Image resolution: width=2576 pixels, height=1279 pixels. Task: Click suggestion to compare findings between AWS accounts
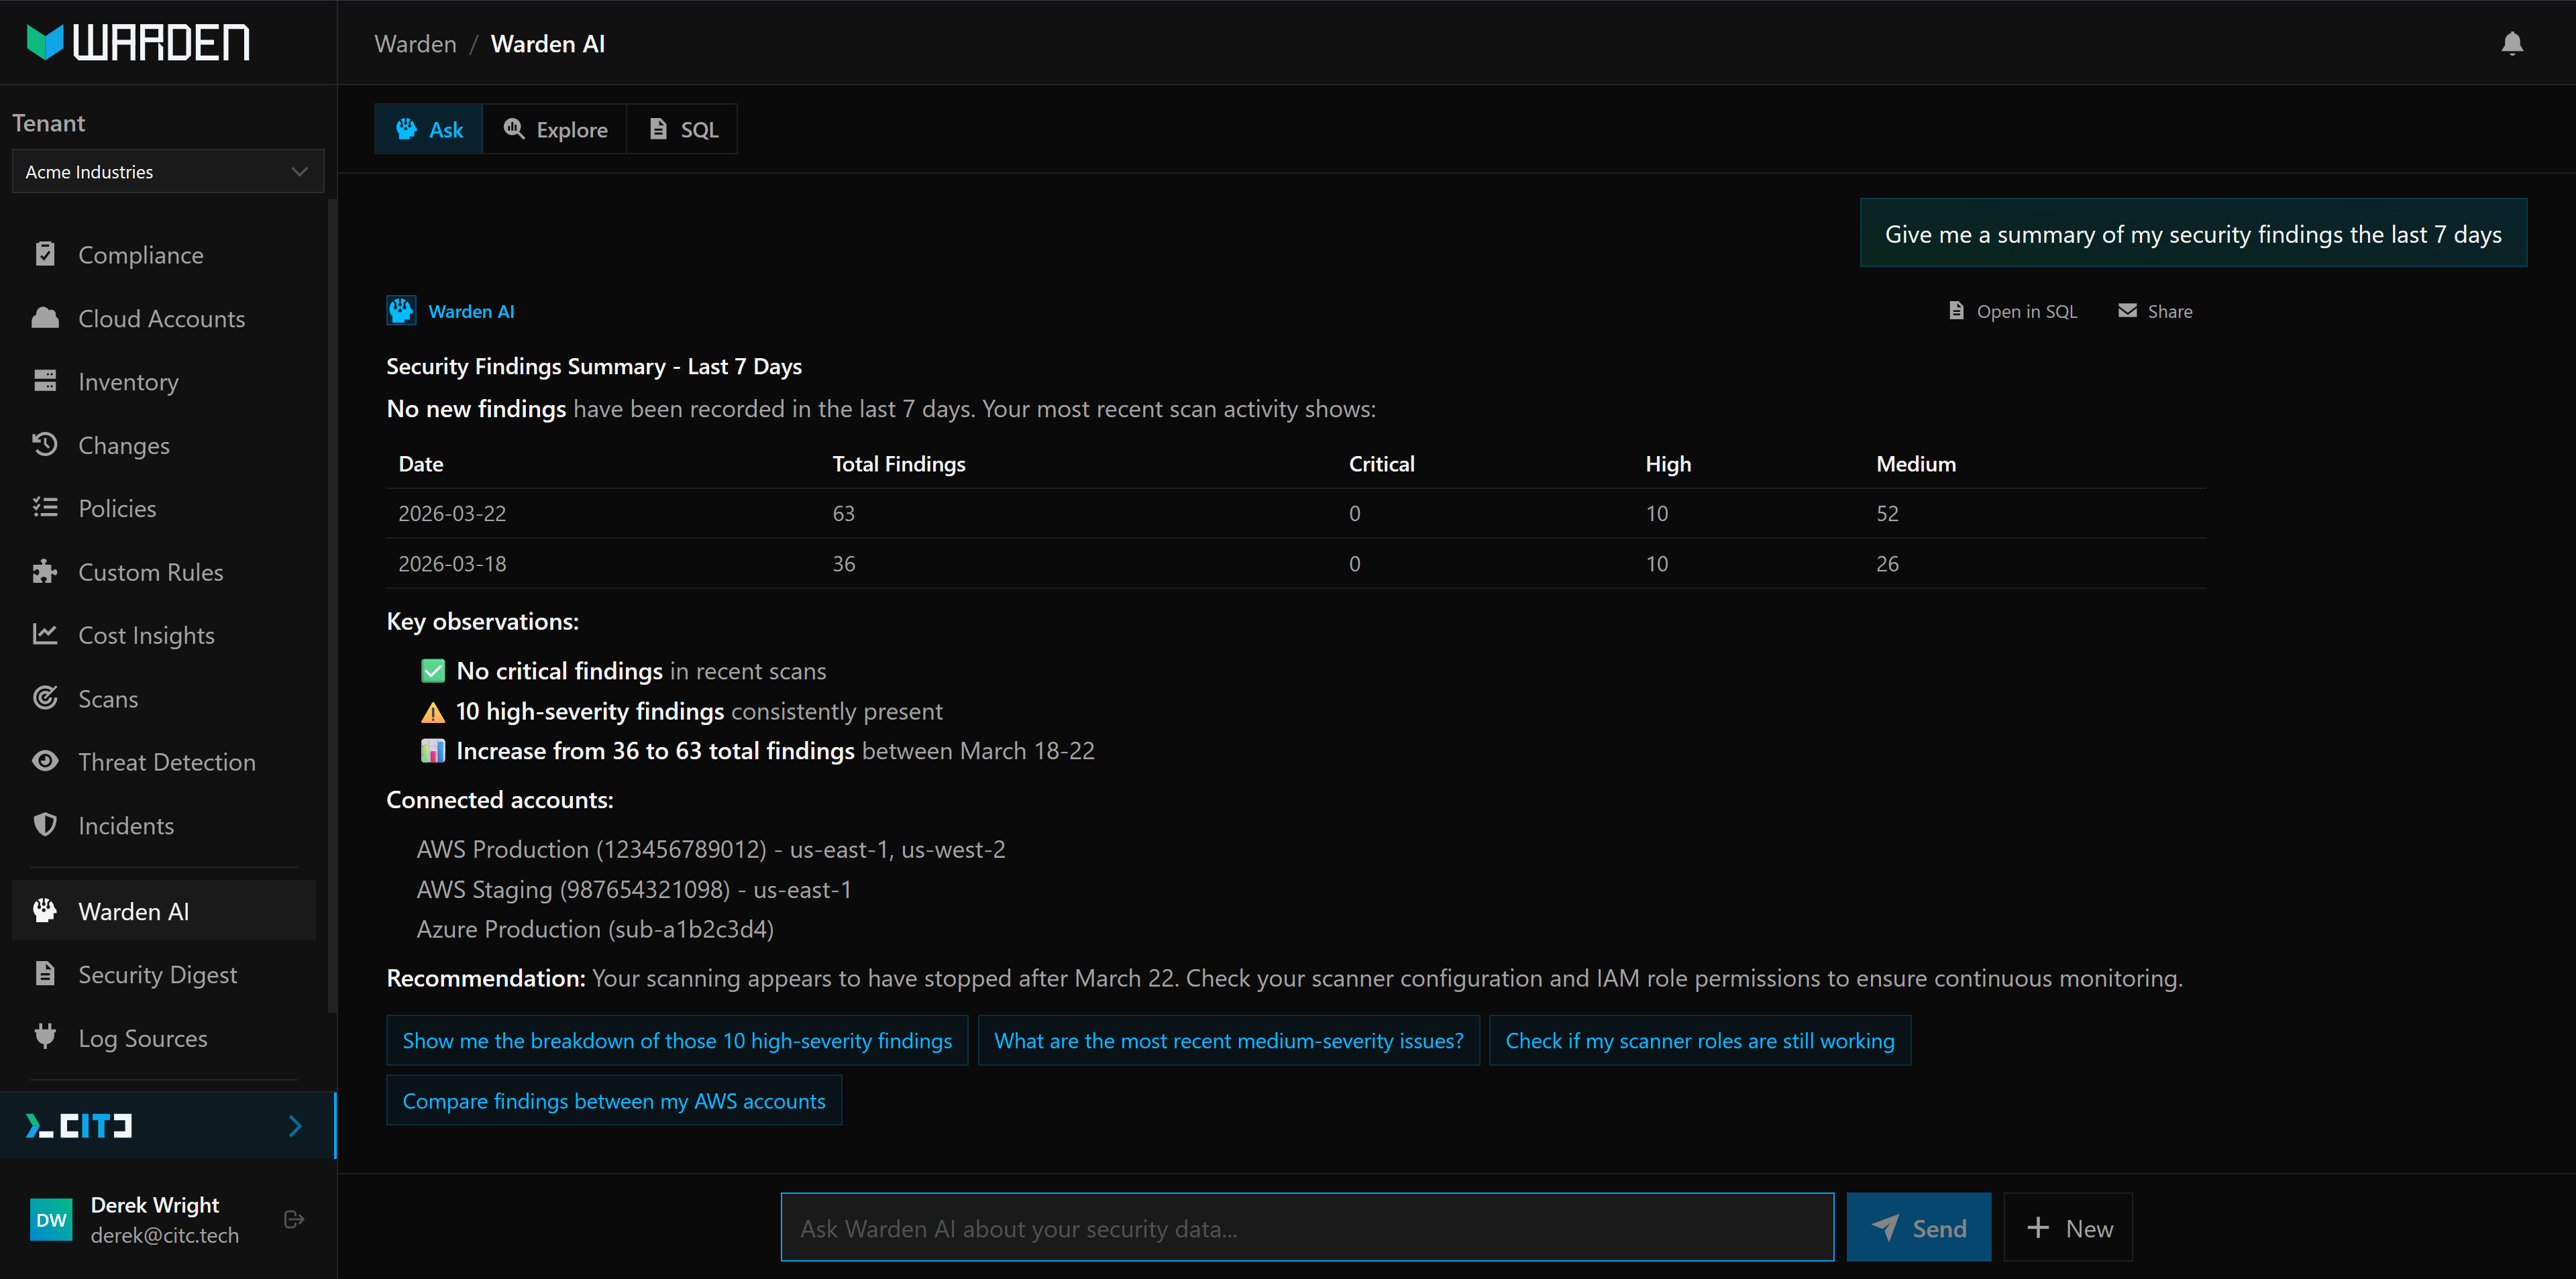613,1100
